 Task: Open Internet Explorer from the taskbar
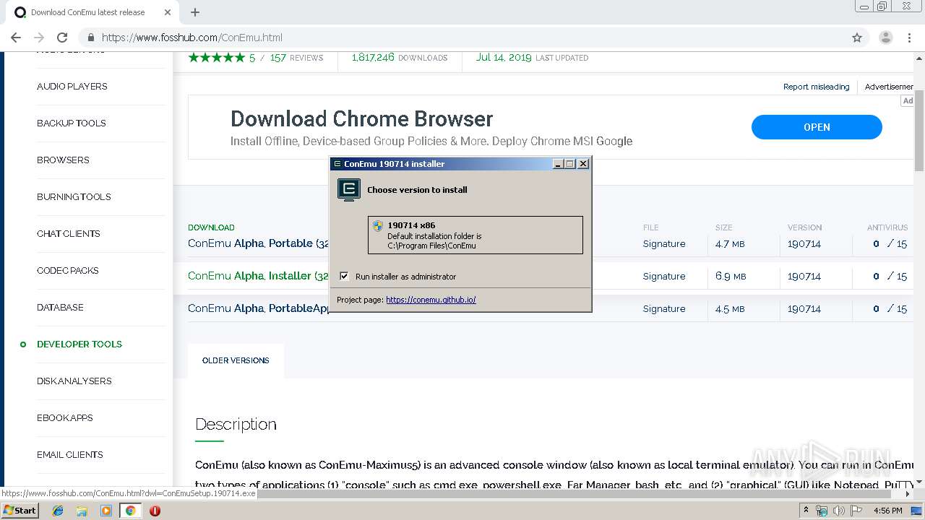pyautogui.click(x=58, y=511)
